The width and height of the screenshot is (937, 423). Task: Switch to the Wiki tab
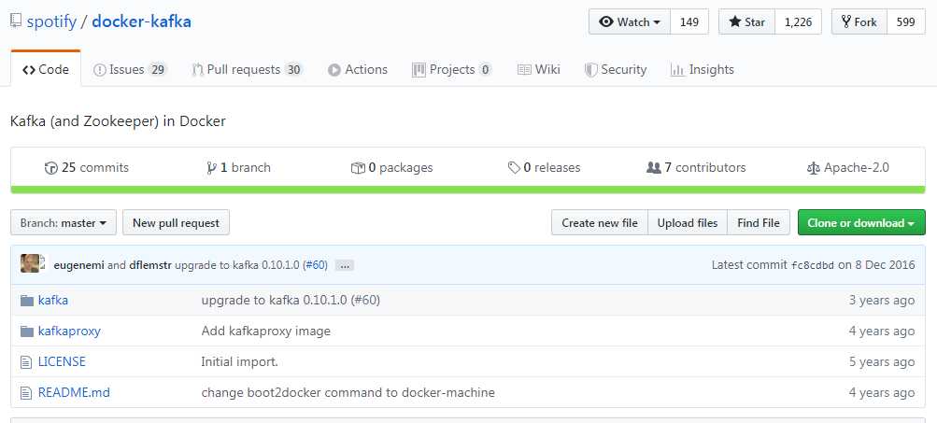(538, 69)
